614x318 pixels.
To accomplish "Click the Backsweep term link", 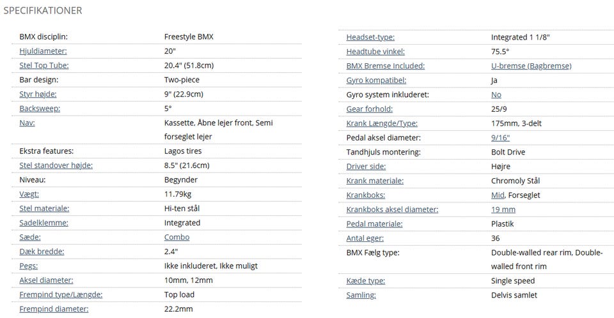I will 40,109.
